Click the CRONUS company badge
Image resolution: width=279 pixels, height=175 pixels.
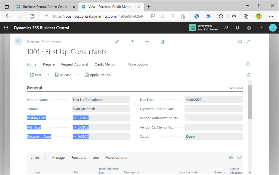tap(193, 28)
